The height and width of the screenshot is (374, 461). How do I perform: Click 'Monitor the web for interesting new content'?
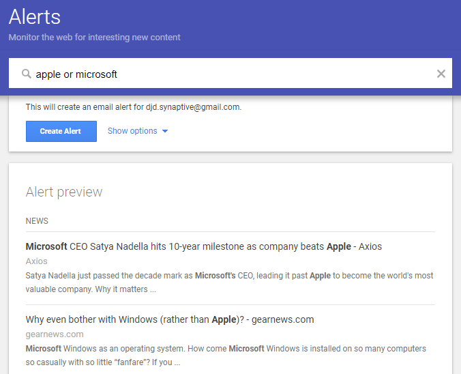94,38
